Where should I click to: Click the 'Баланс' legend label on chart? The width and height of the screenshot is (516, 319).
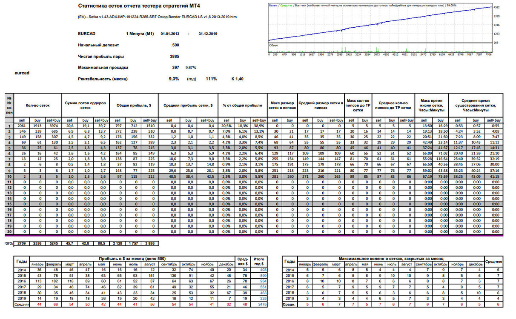274,6
